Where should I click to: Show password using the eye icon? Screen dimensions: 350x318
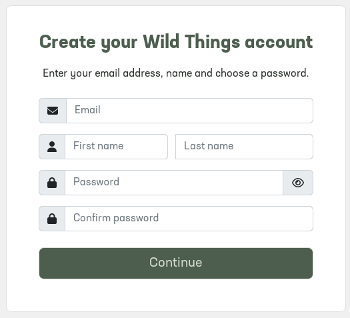[x=298, y=183]
